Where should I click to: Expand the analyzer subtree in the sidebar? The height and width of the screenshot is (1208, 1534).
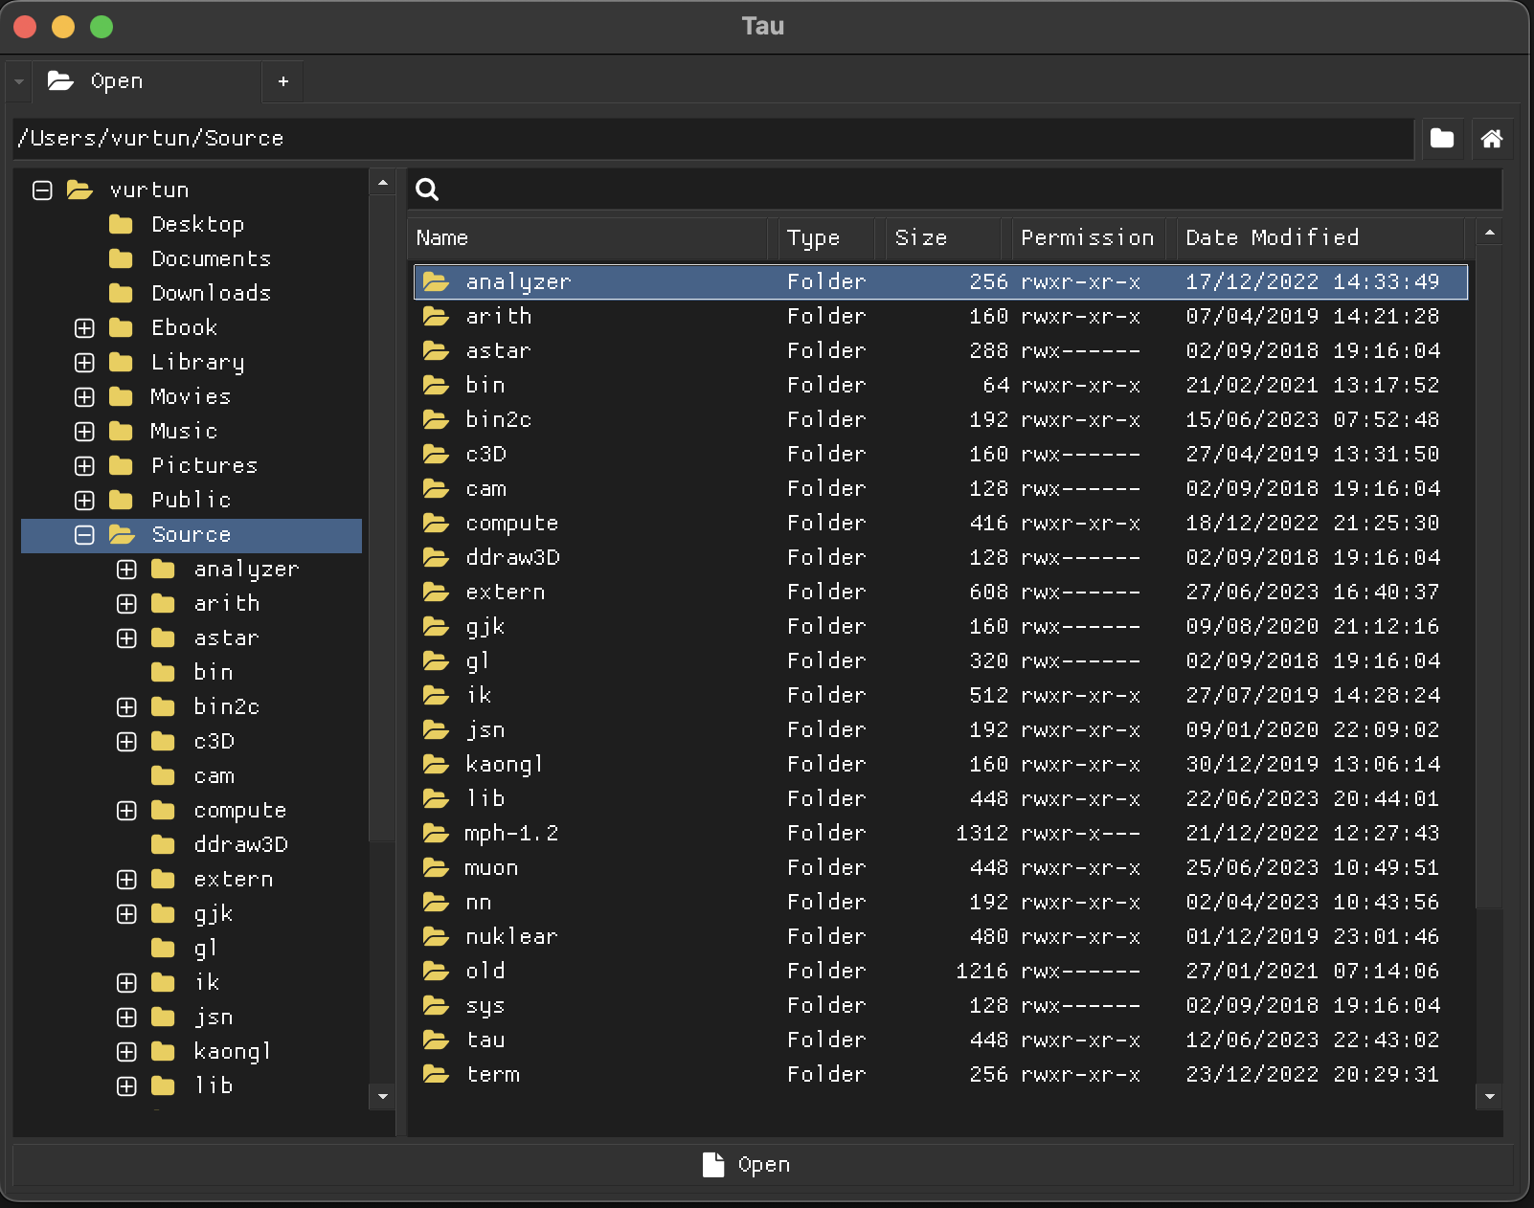125,569
